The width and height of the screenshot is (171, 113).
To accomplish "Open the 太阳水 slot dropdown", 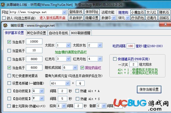I will point(68,45).
